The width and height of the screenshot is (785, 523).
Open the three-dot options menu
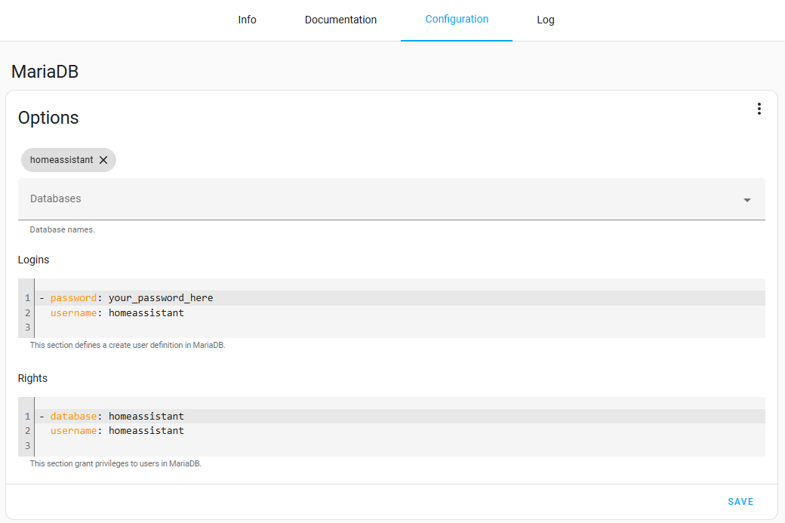(759, 109)
